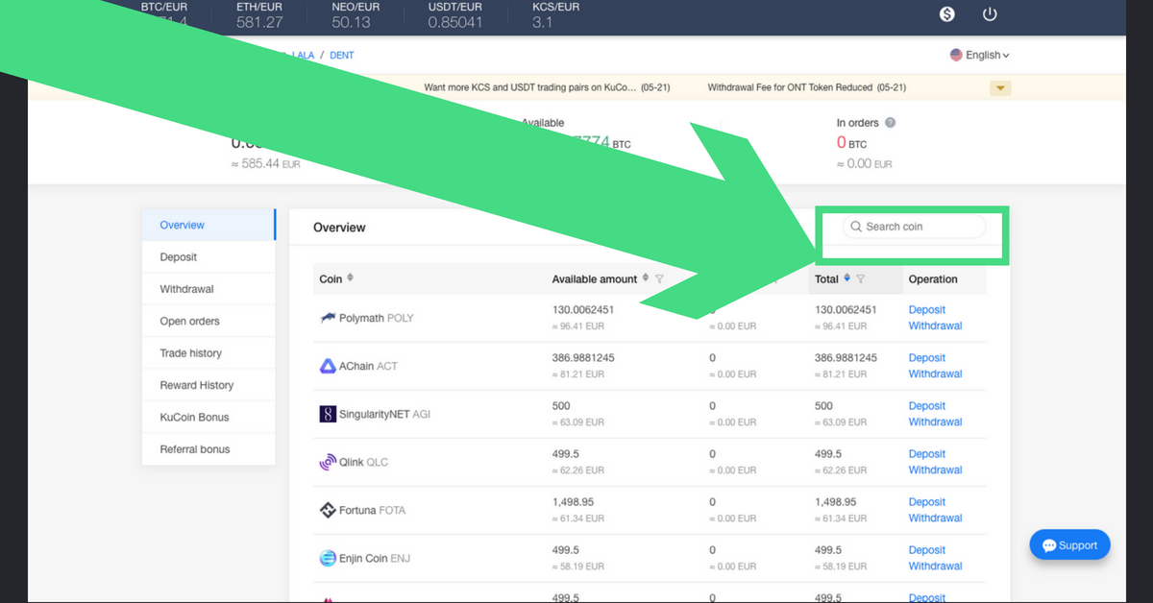1153x603 pixels.
Task: Click Deposit link for Qlink QLC
Action: [927, 454]
